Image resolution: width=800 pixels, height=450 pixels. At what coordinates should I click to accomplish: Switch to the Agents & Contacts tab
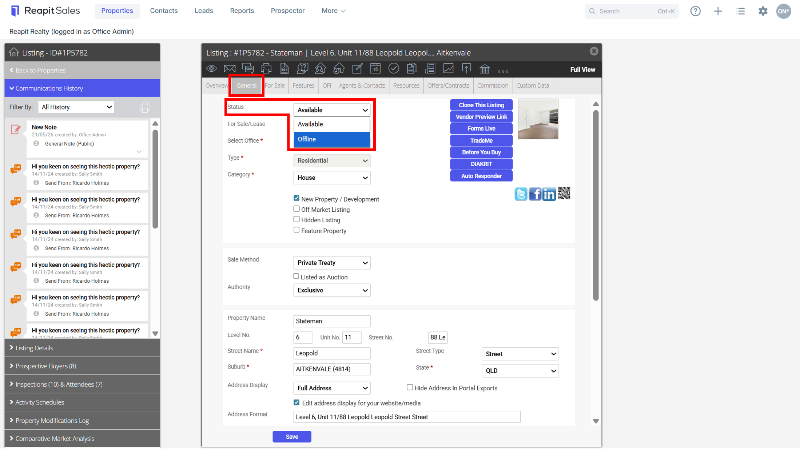(362, 85)
